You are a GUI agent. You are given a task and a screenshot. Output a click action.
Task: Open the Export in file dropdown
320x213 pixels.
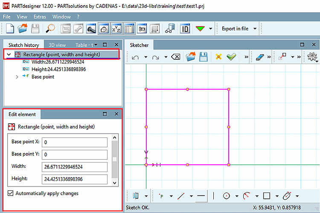click(x=255, y=29)
